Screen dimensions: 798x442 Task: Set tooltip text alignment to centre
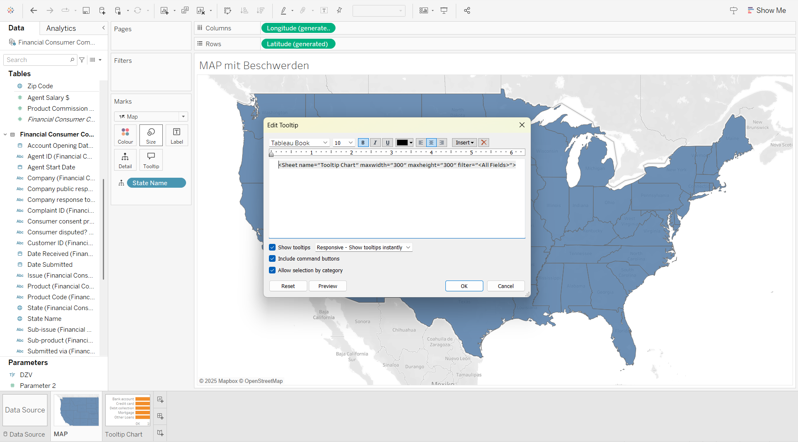[x=431, y=142]
